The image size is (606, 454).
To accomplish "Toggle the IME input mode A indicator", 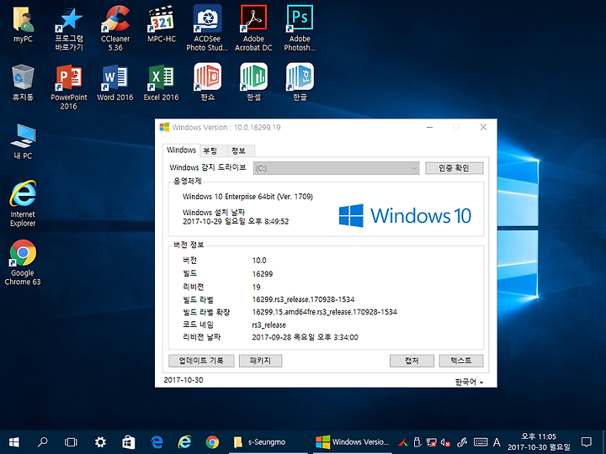I will [497, 442].
